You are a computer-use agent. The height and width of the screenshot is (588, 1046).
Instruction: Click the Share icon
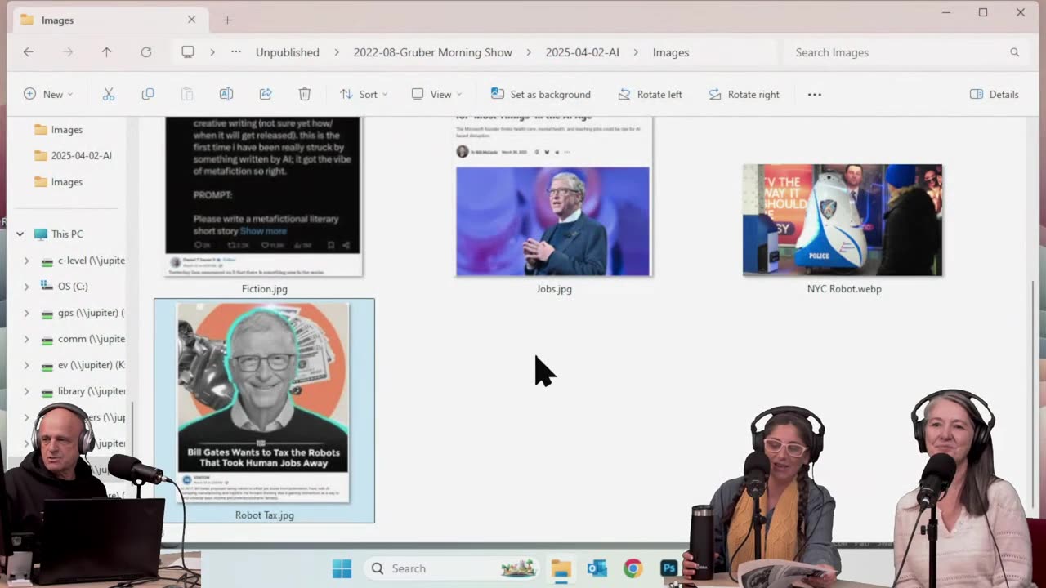266,95
